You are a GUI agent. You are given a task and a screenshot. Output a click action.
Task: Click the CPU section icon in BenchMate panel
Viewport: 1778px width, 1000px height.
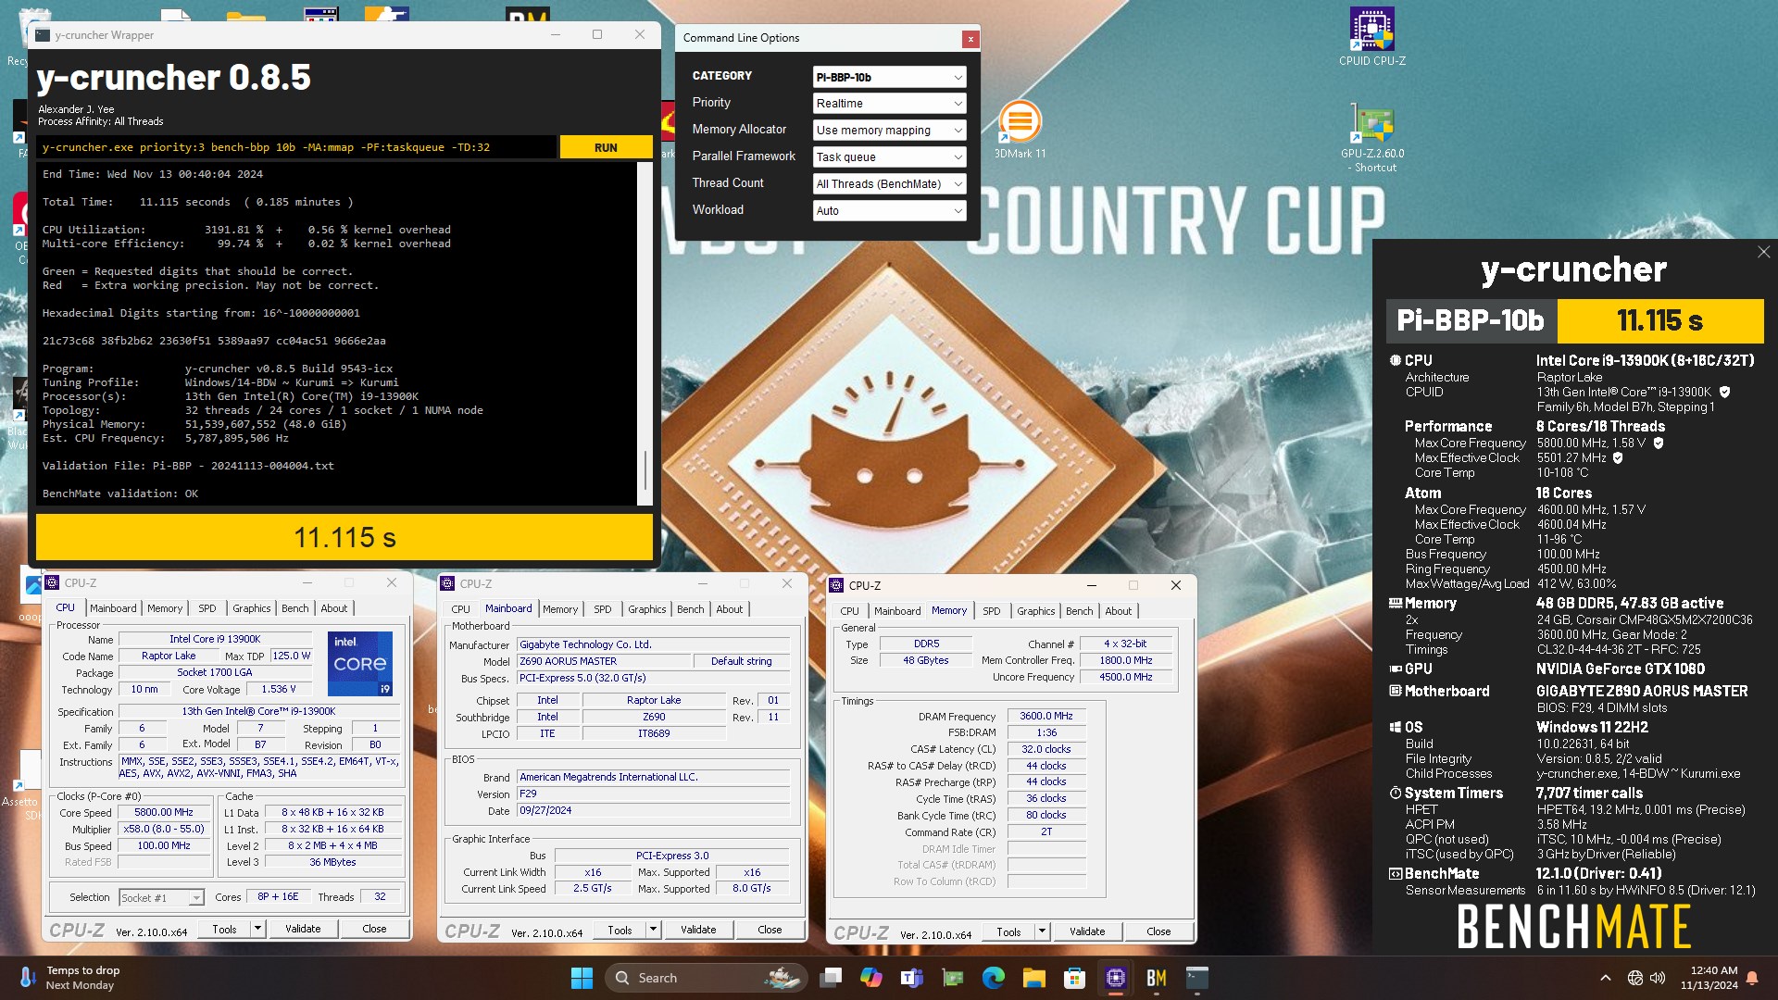(1395, 360)
